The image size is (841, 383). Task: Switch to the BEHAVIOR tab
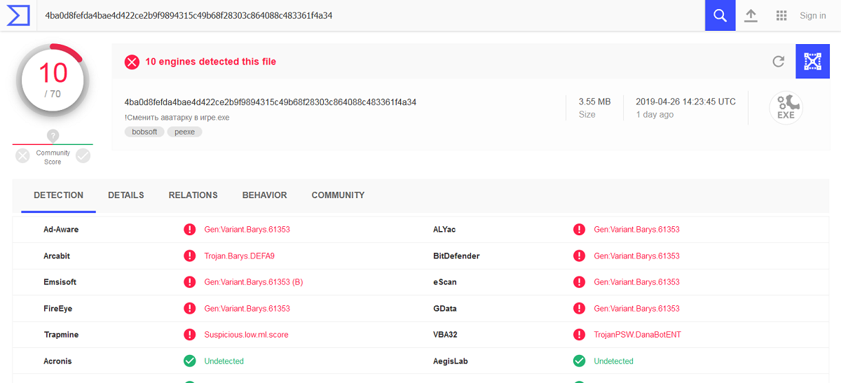point(265,195)
